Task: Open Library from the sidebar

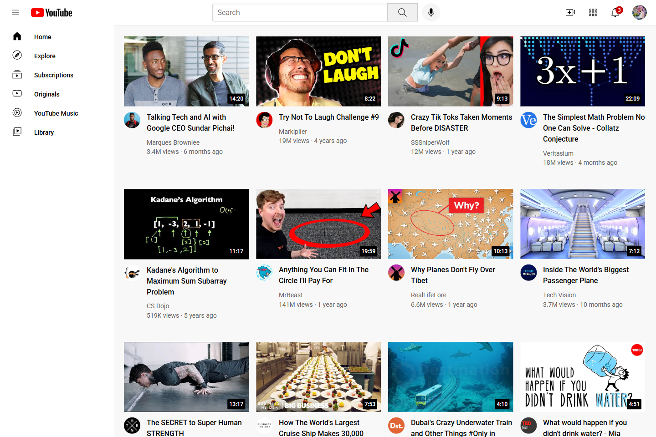Action: [x=44, y=132]
